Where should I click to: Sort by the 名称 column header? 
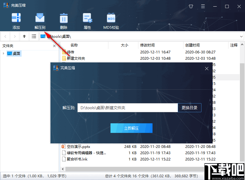tap(84, 45)
